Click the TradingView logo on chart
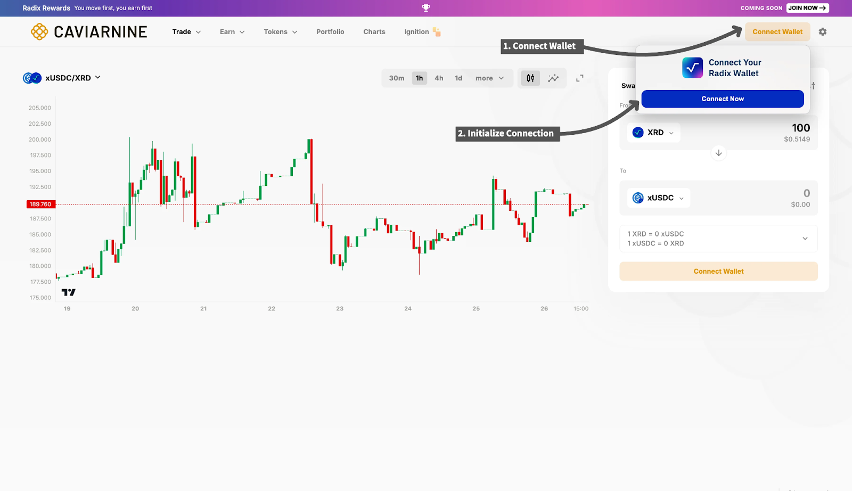 click(69, 292)
